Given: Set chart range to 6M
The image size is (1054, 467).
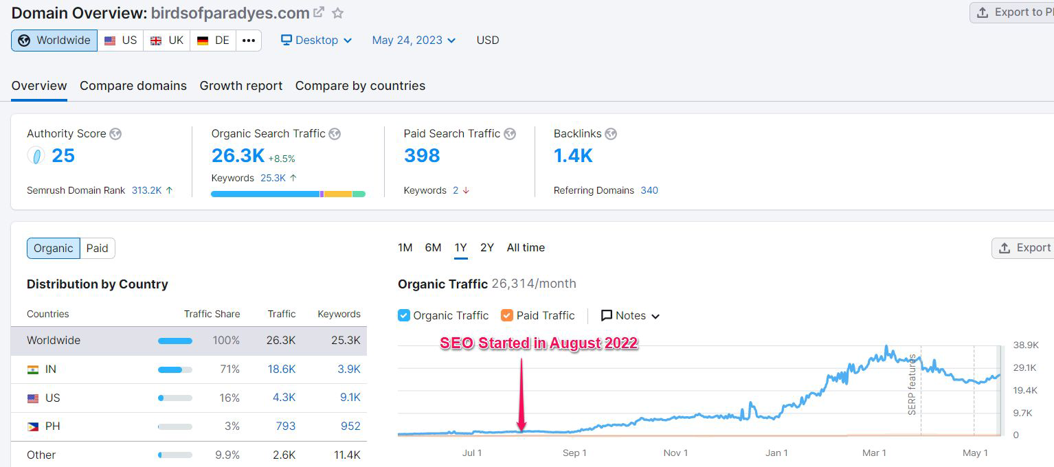Looking at the screenshot, I should coord(433,248).
